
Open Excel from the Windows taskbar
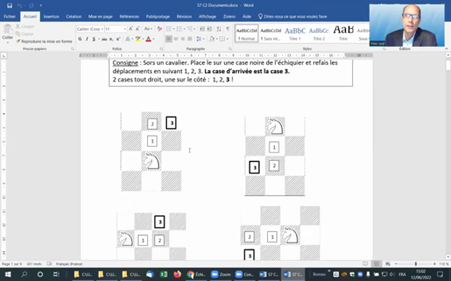(x=162, y=274)
